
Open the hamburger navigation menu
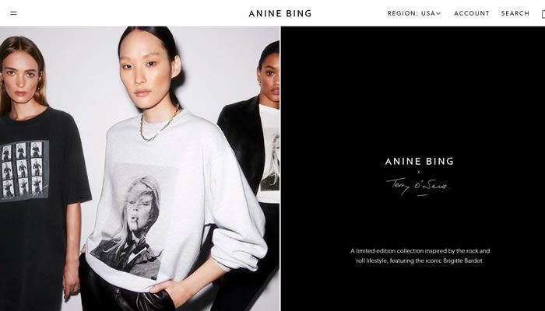tap(13, 13)
